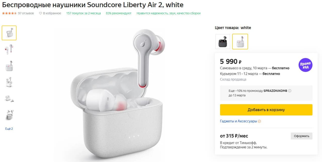This screenshot has width=322, height=162.
Task: Select the white color swatch
Action: tap(240, 42)
